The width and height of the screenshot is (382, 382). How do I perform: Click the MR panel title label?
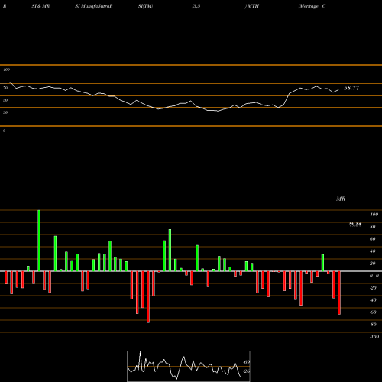pos(341,199)
